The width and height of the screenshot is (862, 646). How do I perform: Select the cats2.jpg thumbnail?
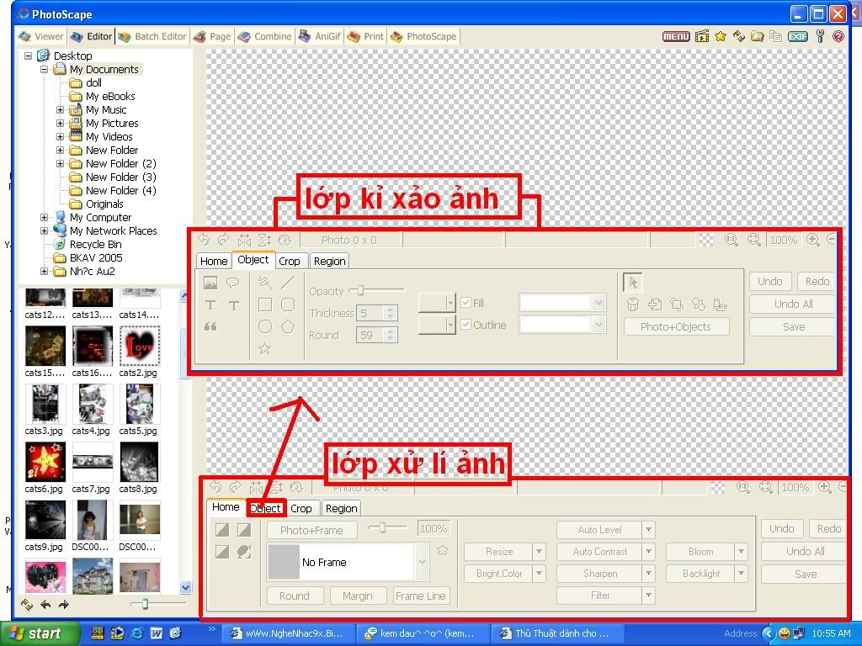[x=139, y=346]
